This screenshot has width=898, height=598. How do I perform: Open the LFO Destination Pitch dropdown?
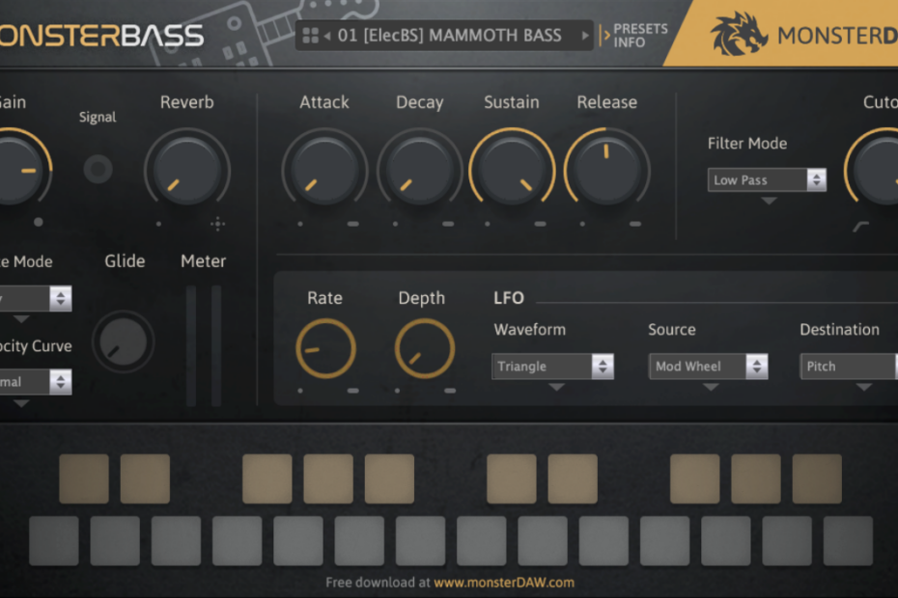coord(849,367)
